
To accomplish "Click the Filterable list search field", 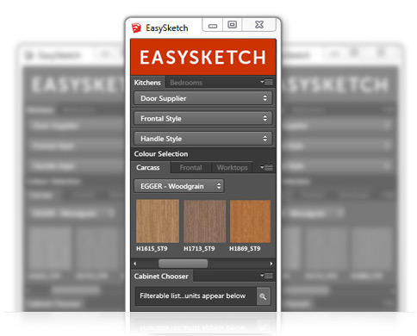I will coord(196,296).
